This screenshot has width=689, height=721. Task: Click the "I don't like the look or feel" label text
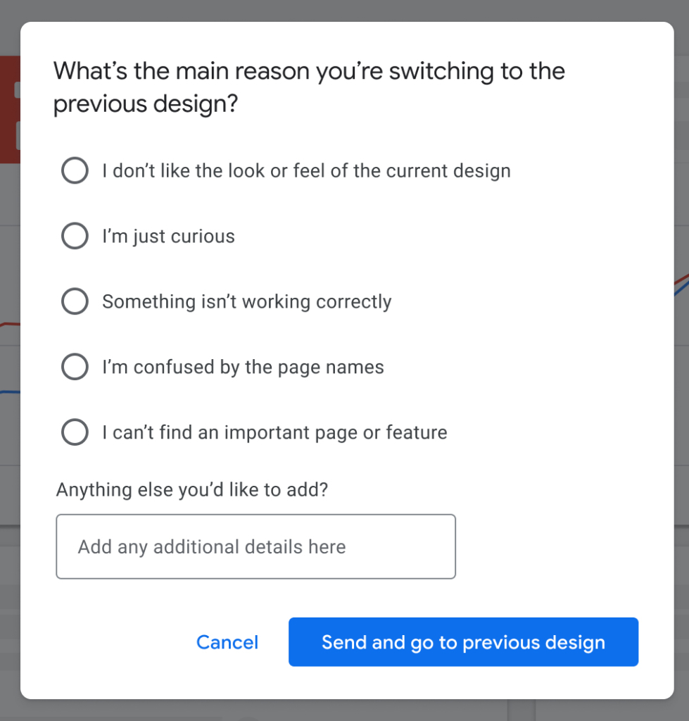[306, 170]
